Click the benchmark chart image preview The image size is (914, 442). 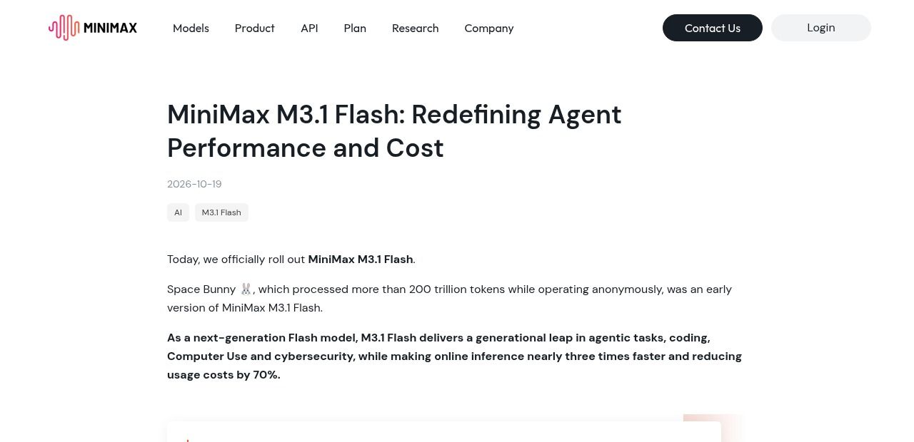(444, 431)
